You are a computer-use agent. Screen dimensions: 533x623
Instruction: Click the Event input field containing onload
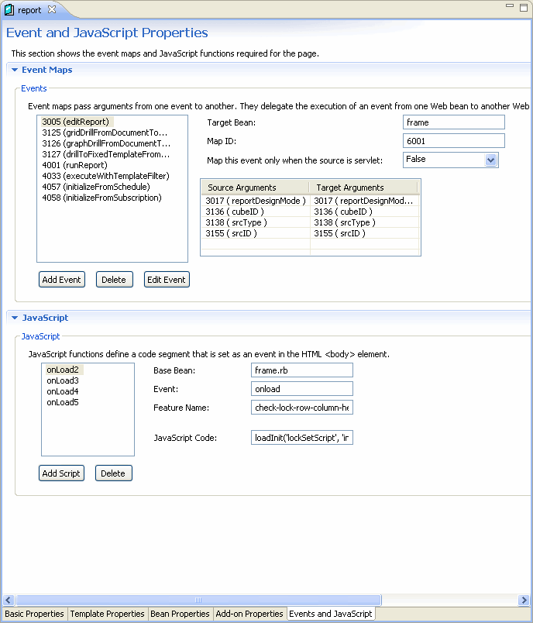pyautogui.click(x=302, y=389)
